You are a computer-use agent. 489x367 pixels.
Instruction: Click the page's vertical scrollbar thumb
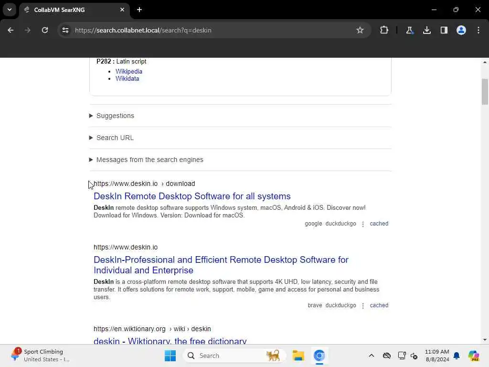pyautogui.click(x=485, y=92)
